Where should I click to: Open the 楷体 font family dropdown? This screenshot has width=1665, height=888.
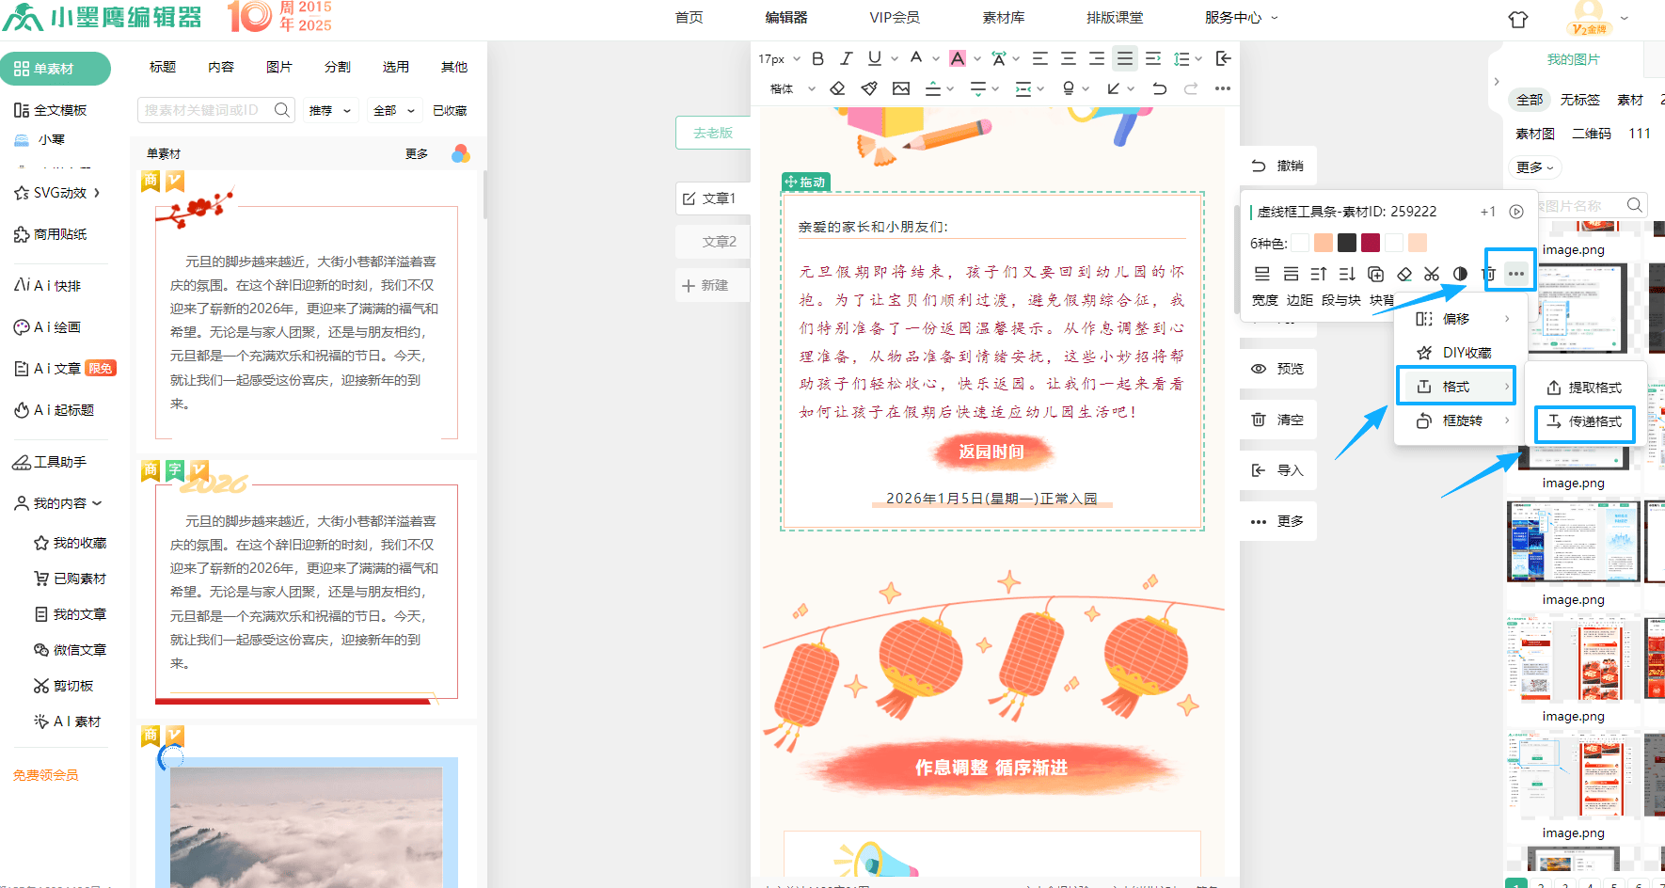(793, 88)
